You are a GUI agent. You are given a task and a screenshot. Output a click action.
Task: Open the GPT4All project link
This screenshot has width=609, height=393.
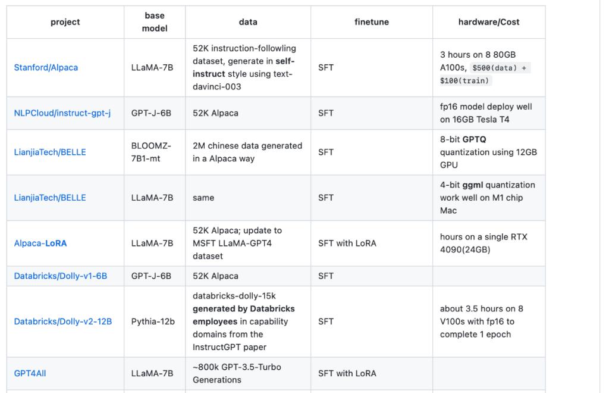[30, 373]
